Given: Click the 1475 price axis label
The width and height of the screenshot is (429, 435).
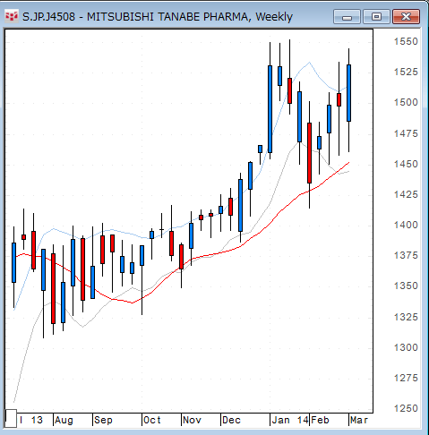Looking at the screenshot, I should coord(406,133).
